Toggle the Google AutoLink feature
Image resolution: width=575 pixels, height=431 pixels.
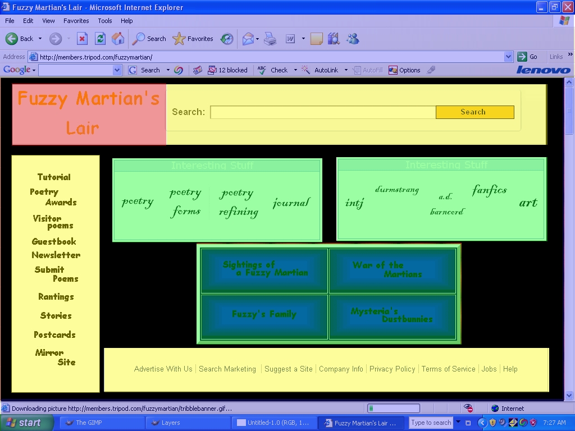pos(320,70)
